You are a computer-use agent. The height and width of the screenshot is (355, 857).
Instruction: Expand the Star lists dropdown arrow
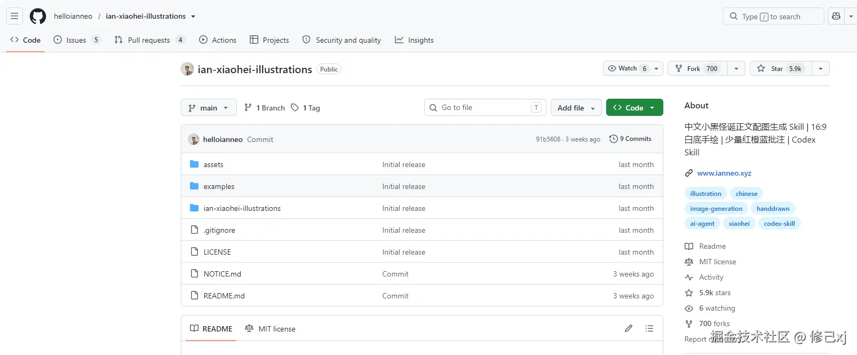point(821,68)
